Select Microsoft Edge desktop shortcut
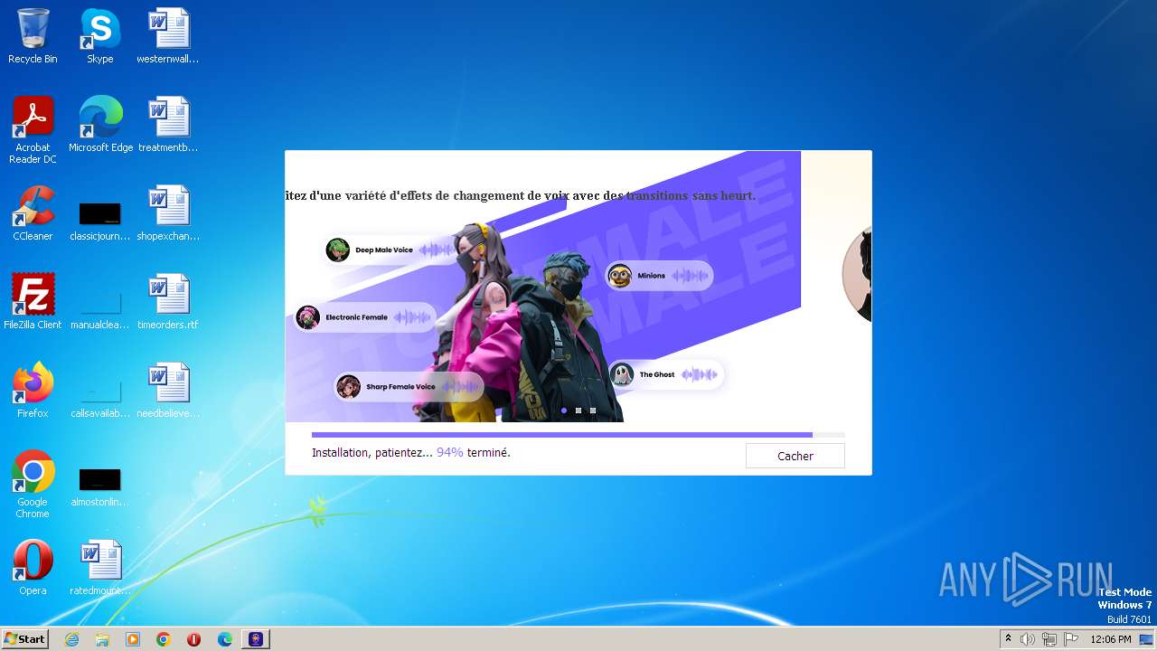The image size is (1157, 651). (x=100, y=125)
